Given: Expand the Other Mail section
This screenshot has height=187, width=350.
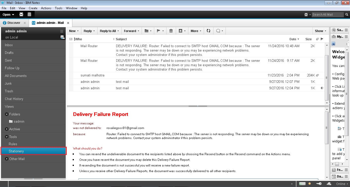Looking at the screenshot, I should point(6,159).
